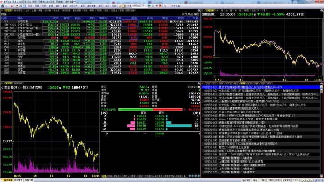Click magnifier icon of the watchlist panel
324x182 pixels.
(x=198, y=10)
